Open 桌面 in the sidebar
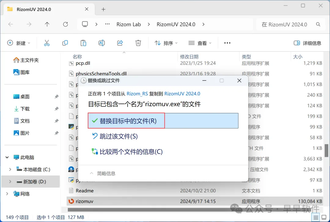330x222 pixels. [x=21, y=97]
